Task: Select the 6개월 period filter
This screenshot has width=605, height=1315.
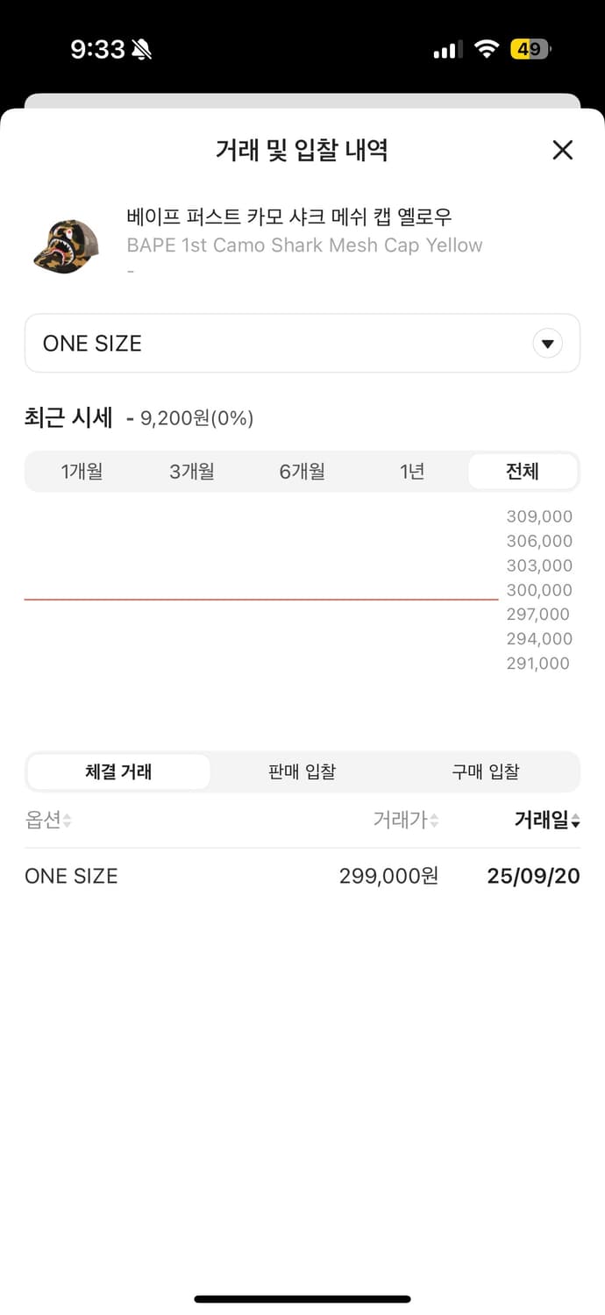Action: pos(302,471)
